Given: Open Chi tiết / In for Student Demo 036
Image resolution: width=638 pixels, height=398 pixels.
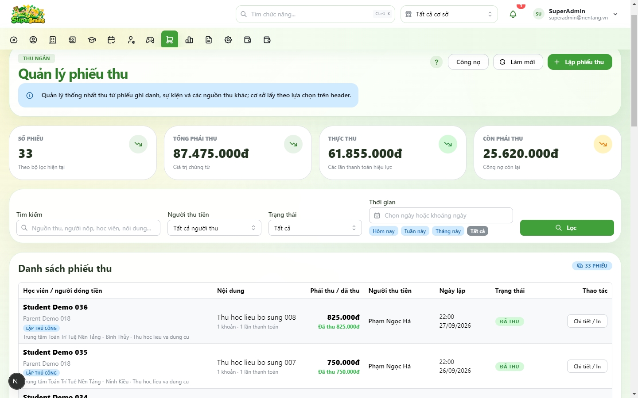Looking at the screenshot, I should coord(587,321).
